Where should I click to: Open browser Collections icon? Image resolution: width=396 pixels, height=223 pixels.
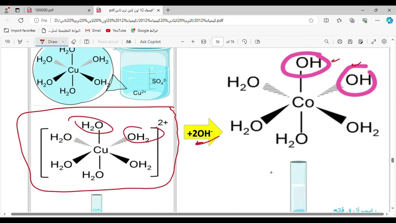(352, 20)
